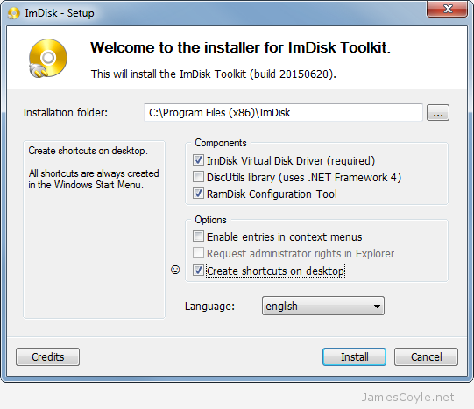Open the Credits dialog
The height and width of the screenshot is (409, 474).
tap(48, 356)
